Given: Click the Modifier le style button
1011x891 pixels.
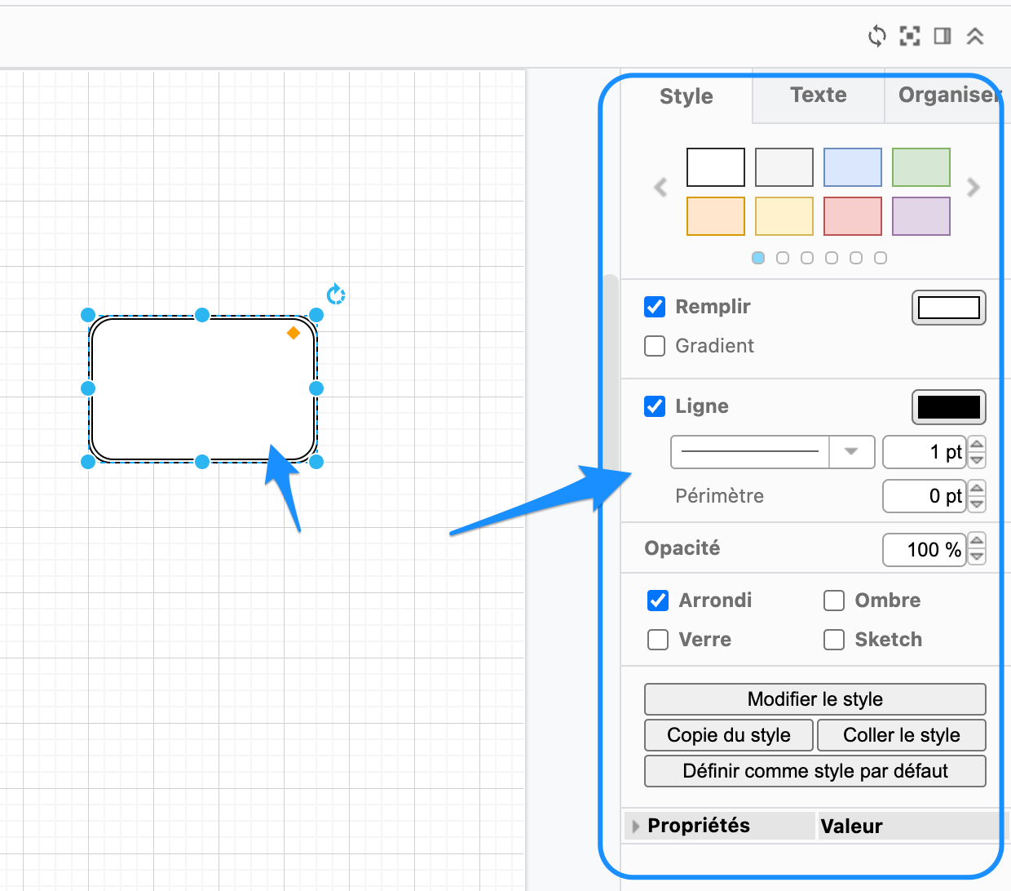Looking at the screenshot, I should point(815,699).
